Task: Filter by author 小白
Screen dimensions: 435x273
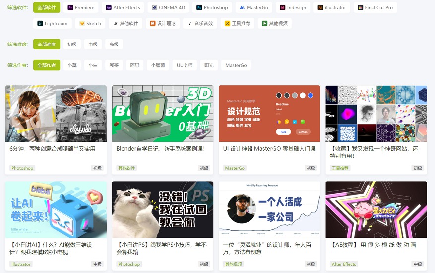Action: [x=93, y=65]
